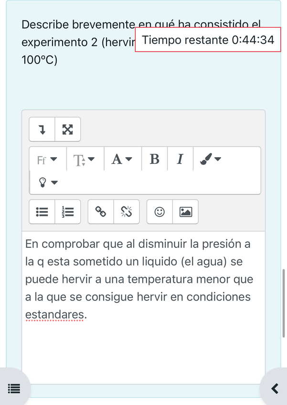Open the font size dropdown
This screenshot has width=287, height=405.
[x=84, y=160]
